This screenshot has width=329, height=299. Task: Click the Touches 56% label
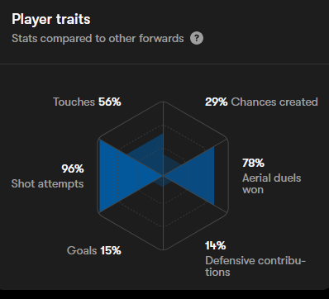pos(87,102)
